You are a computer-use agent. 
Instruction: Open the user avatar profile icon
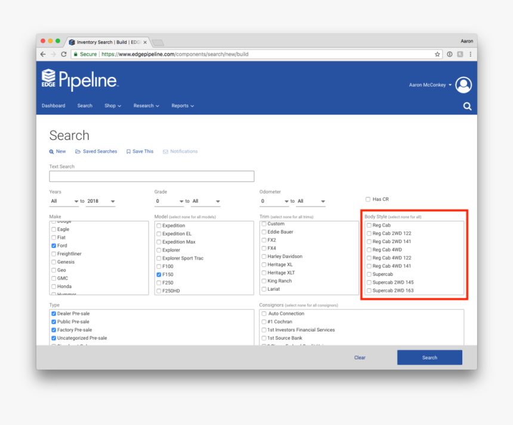(463, 85)
